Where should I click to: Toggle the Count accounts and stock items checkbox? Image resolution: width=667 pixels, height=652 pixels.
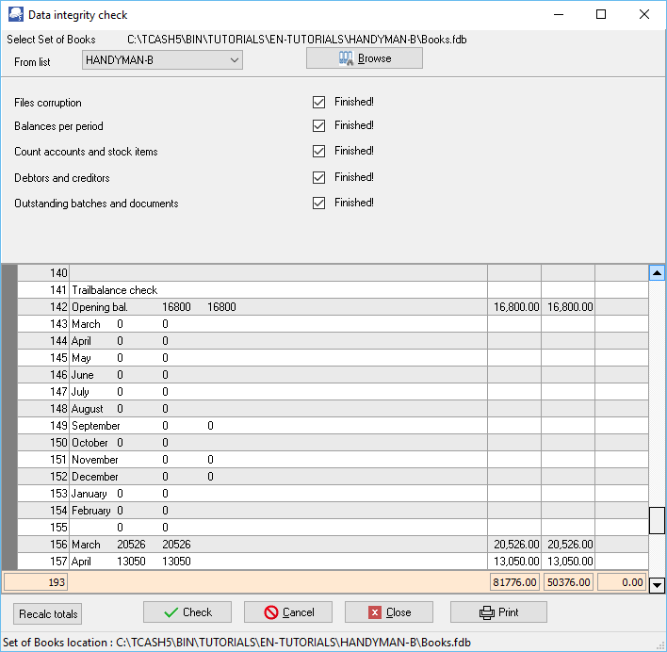click(x=318, y=151)
